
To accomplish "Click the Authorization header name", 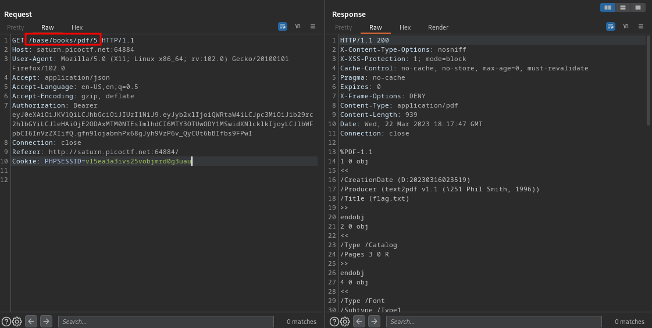I will [38, 106].
